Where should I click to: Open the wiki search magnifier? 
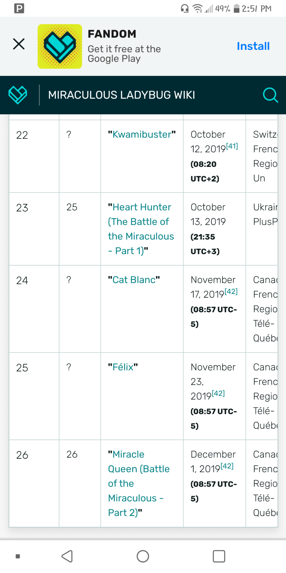click(270, 95)
